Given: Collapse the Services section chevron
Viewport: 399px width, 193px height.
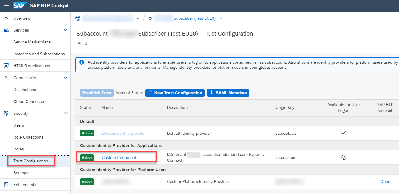Looking at the screenshot, I should [x=66, y=30].
